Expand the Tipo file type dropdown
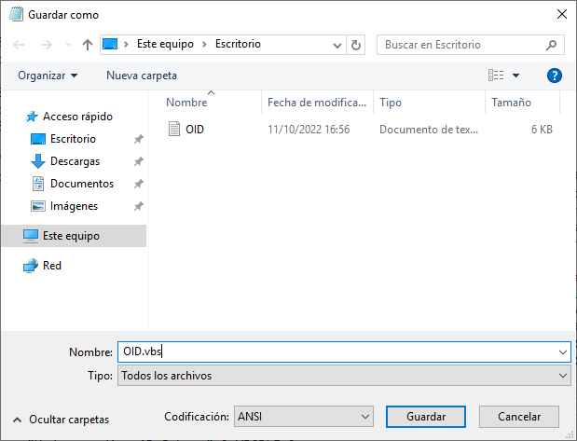The width and height of the screenshot is (577, 441). point(343,376)
